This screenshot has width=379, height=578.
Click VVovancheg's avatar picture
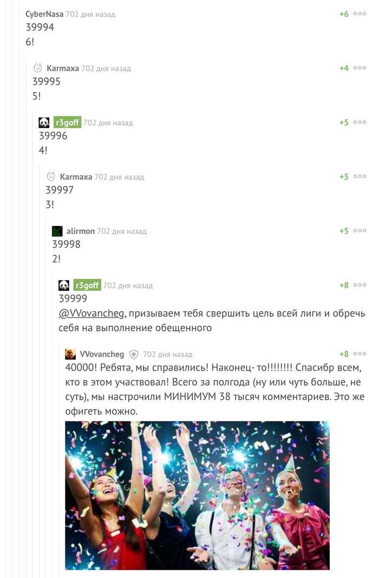70,354
